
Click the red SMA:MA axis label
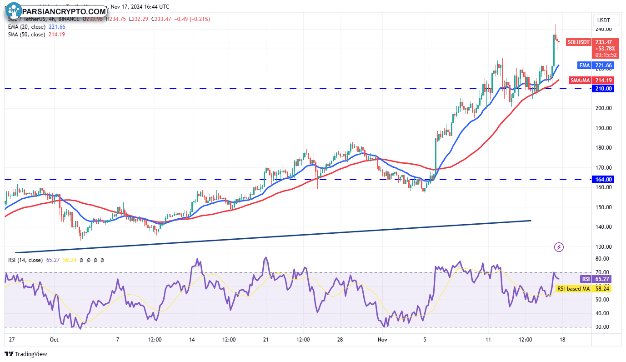580,80
